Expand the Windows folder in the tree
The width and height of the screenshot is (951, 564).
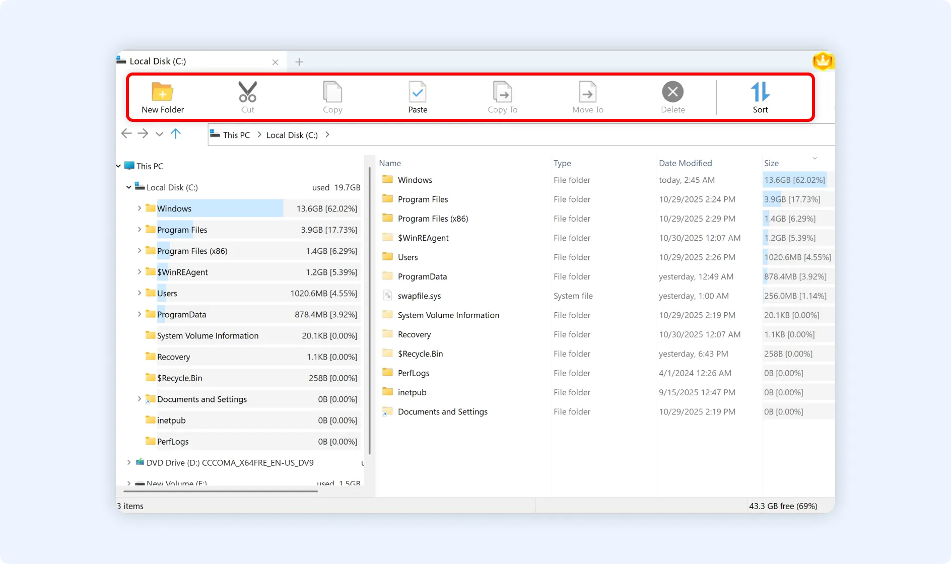(x=140, y=208)
